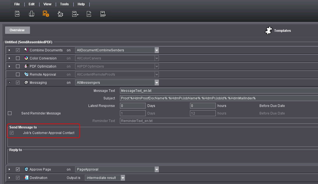Click the ABC document with arrow icon
The image size is (318, 184).
tap(75, 14)
